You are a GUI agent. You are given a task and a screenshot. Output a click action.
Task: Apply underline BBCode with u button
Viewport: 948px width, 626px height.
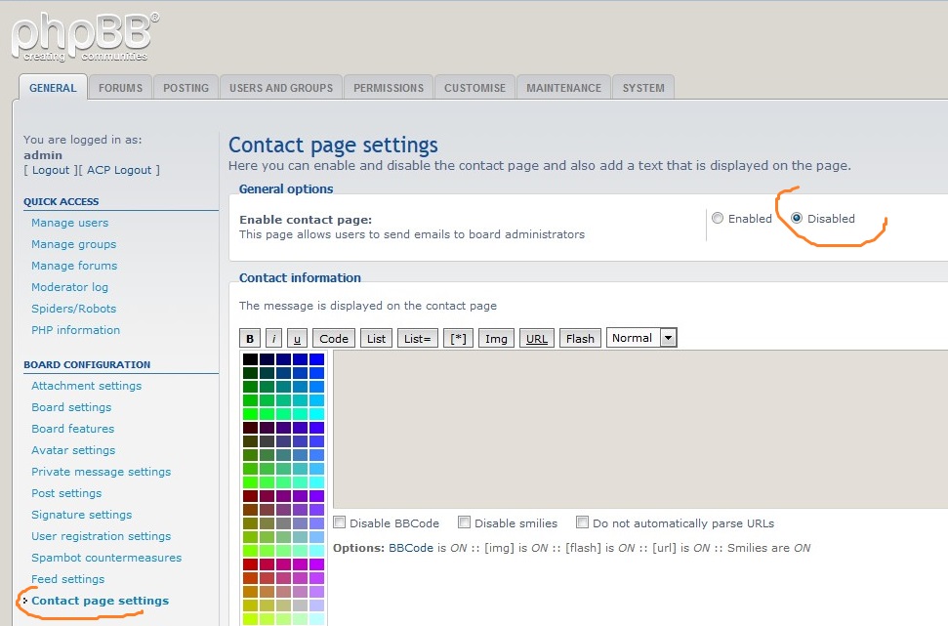pos(297,339)
